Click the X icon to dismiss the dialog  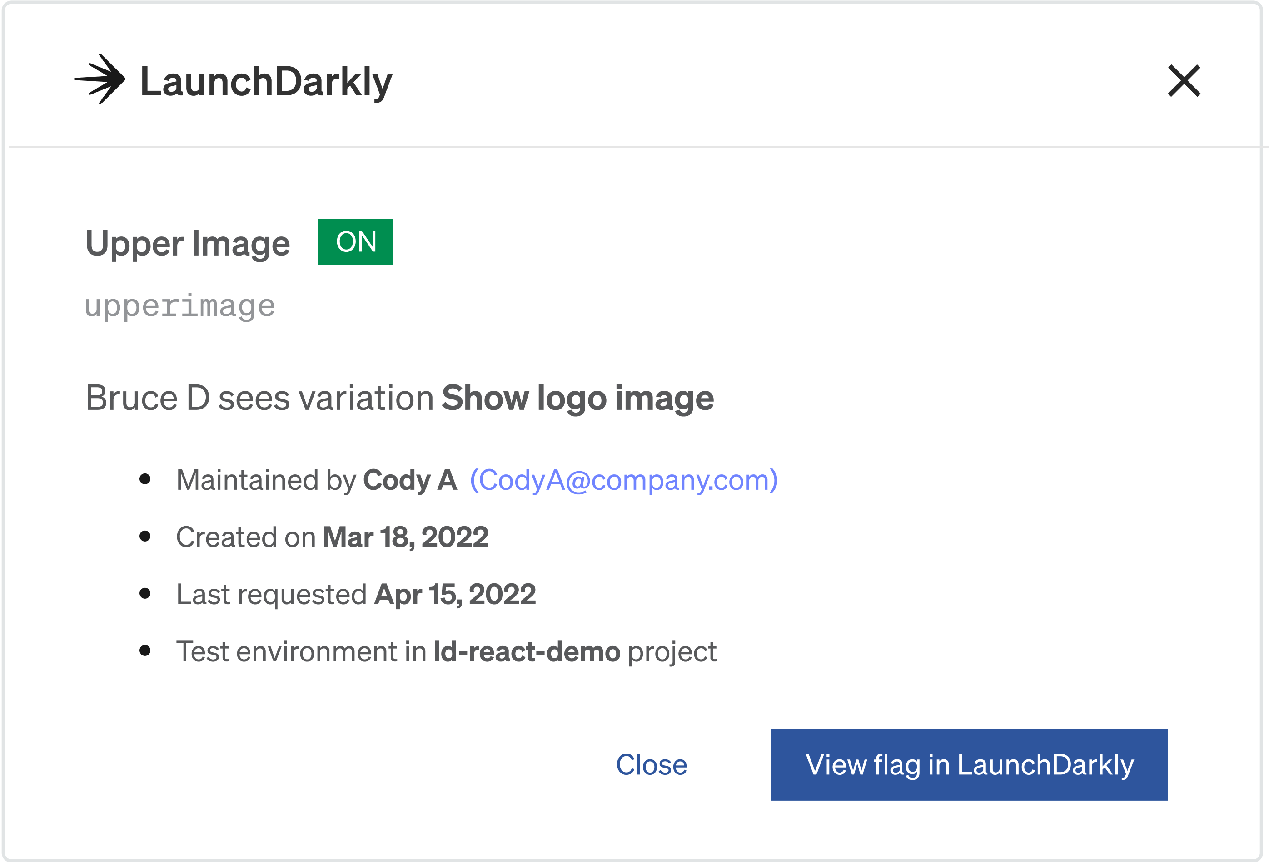point(1184,80)
